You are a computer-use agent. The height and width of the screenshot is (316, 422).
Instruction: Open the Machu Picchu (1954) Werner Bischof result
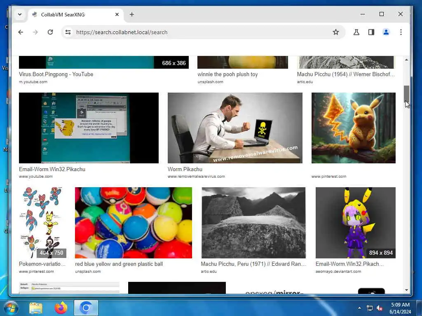[346, 74]
